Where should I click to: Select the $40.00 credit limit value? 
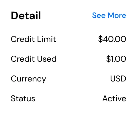point(112,39)
